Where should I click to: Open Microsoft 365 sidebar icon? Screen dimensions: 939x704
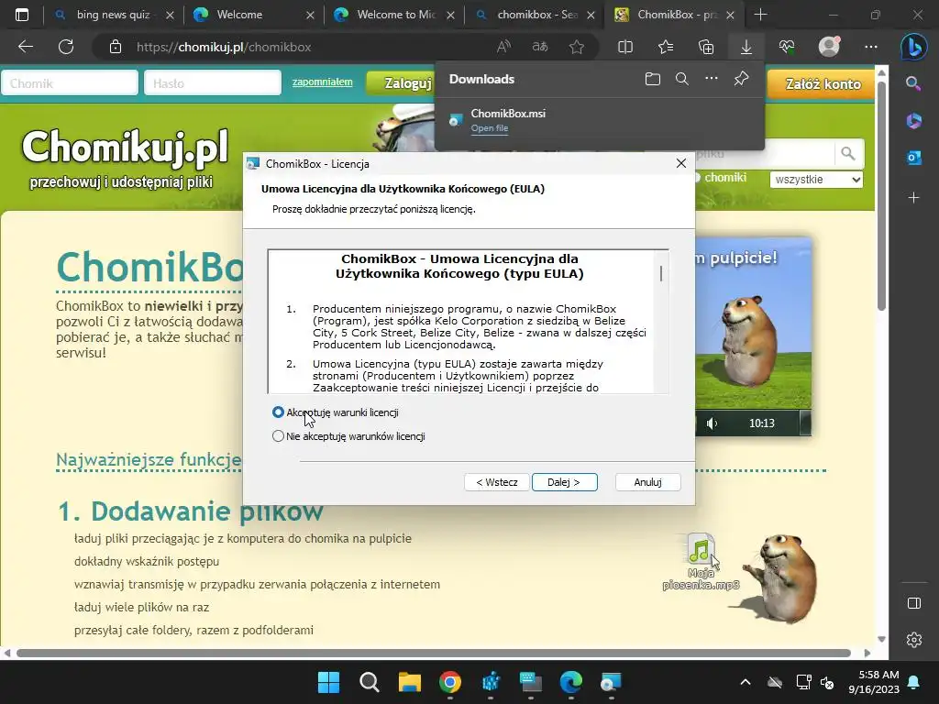[914, 121]
